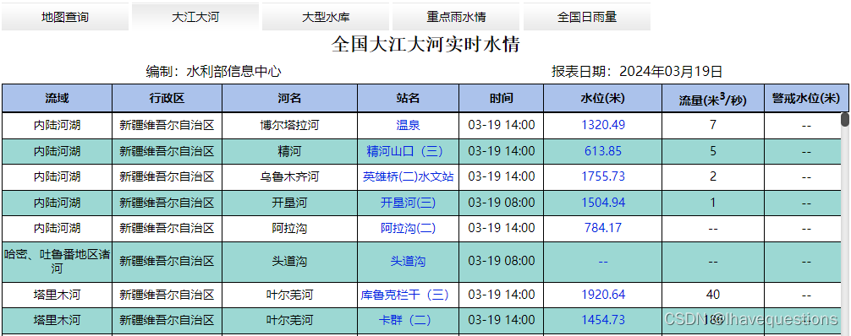851x336 pixels.
Task: Open the 库鲁克栏干（三）station link
Action: pos(405,295)
